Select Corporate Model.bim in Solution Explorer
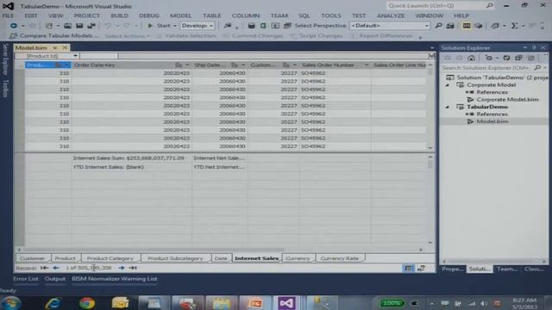This screenshot has height=310, width=552. click(x=507, y=100)
